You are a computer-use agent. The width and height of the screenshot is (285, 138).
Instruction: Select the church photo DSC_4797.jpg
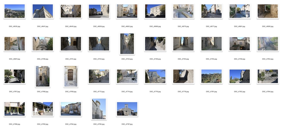[127, 109]
